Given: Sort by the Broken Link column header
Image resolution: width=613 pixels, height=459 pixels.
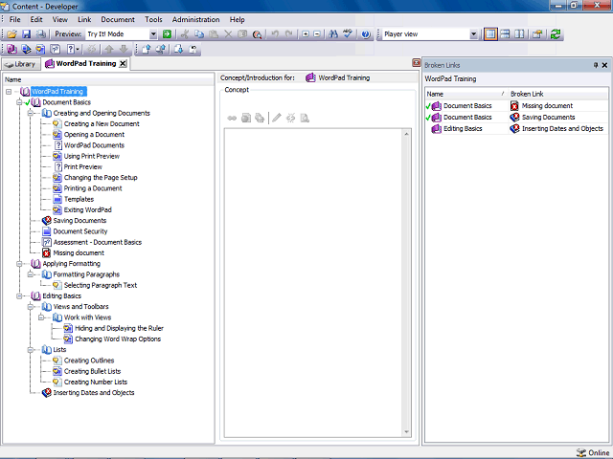Looking at the screenshot, I should [x=558, y=94].
